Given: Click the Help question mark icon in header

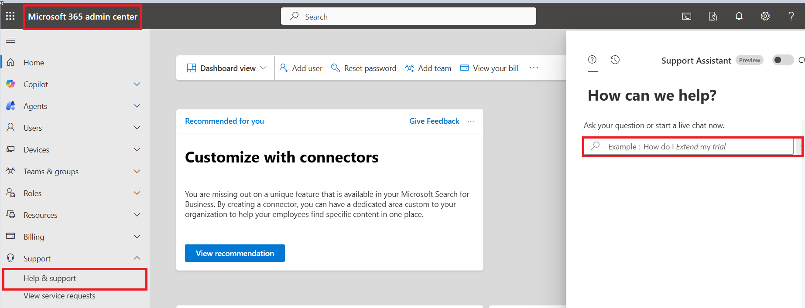Looking at the screenshot, I should point(791,17).
